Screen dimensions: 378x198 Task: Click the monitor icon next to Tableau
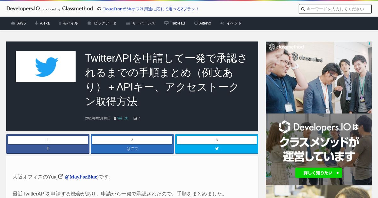(x=167, y=23)
